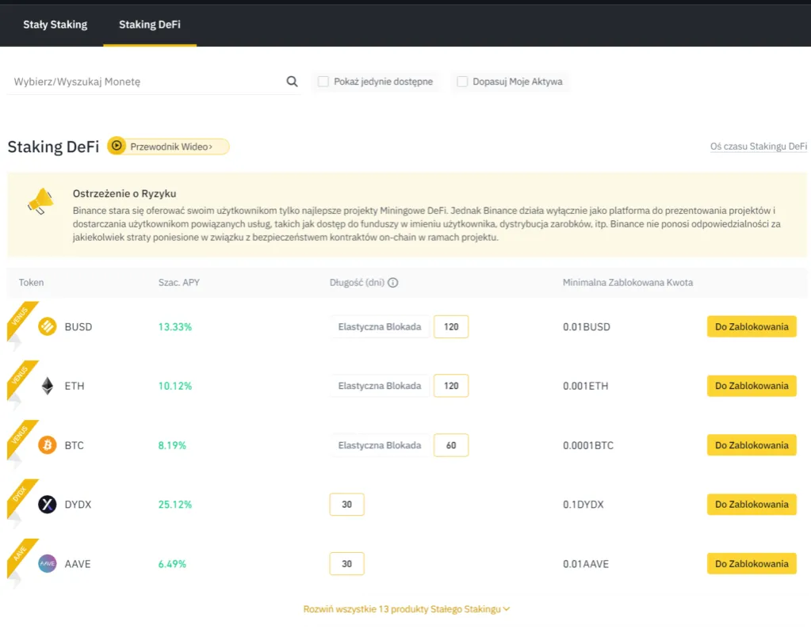
Task: Select the Staking DeFi tab
Action: pos(150,25)
